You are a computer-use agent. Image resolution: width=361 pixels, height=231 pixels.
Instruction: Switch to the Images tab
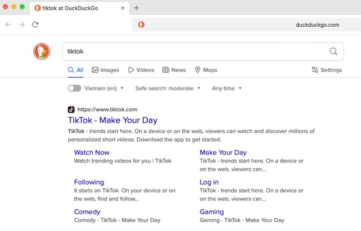coord(105,70)
